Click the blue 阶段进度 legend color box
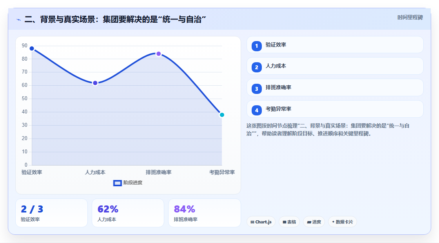This screenshot has height=243, width=439. [x=117, y=183]
